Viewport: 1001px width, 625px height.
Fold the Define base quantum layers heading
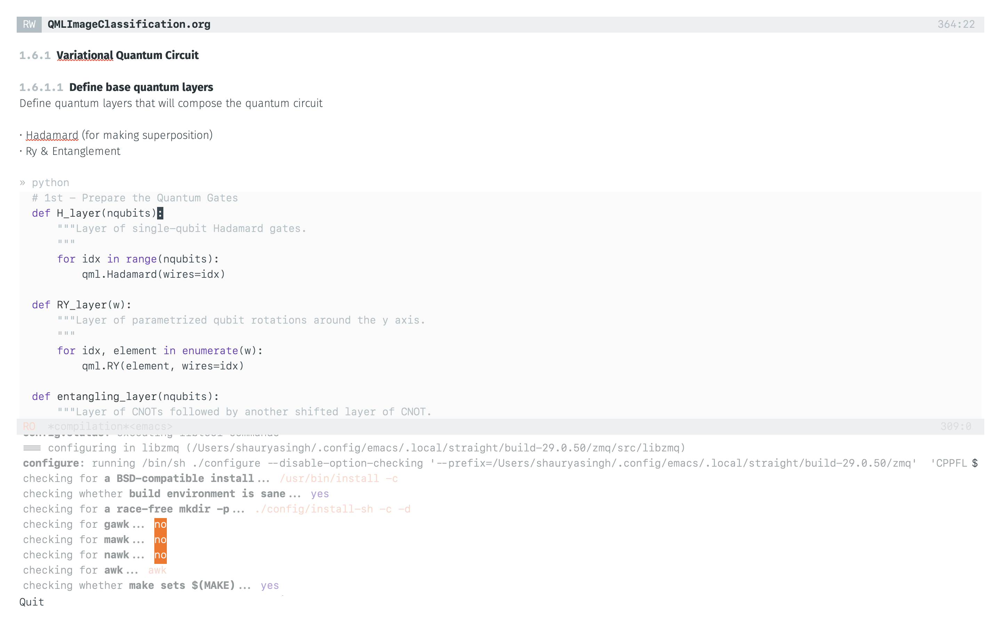[141, 87]
